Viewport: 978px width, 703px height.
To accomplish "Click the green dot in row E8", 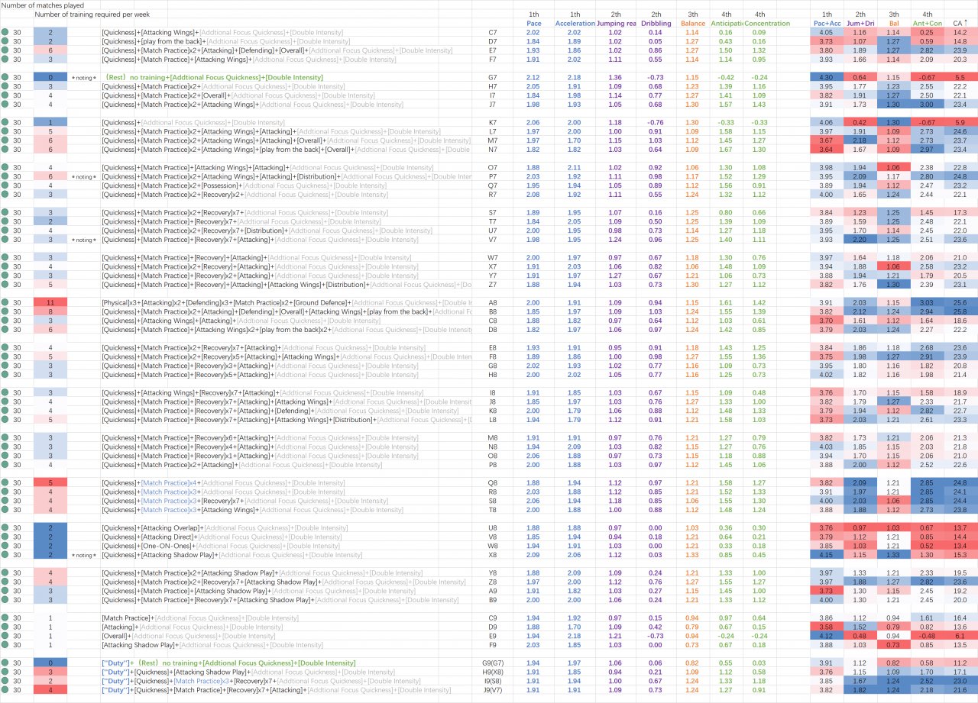I will tap(5, 348).
